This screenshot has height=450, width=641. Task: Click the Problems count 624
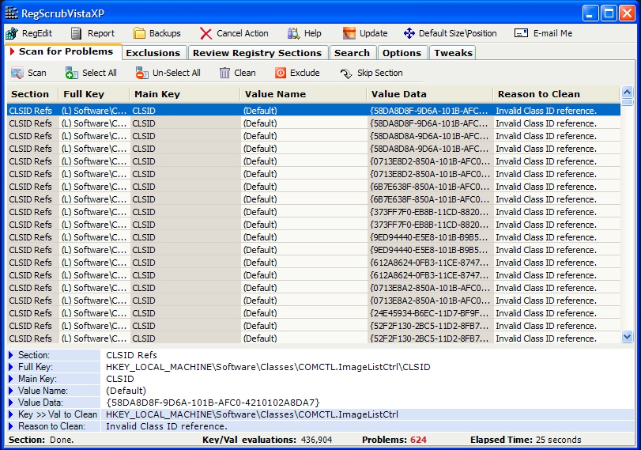pyautogui.click(x=418, y=440)
